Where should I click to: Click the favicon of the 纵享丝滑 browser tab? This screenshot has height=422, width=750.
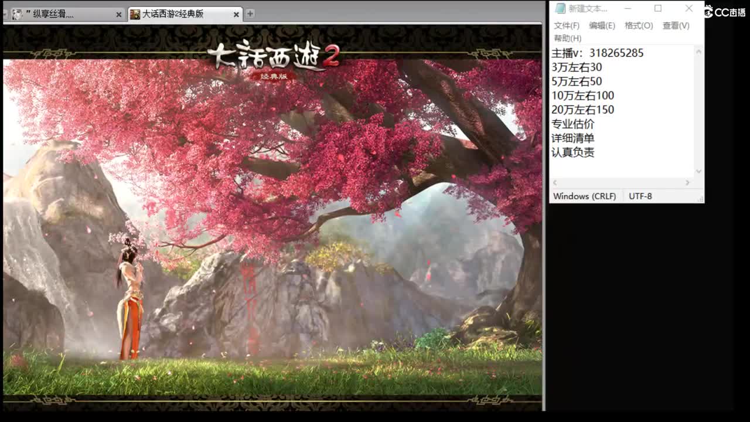(x=17, y=14)
